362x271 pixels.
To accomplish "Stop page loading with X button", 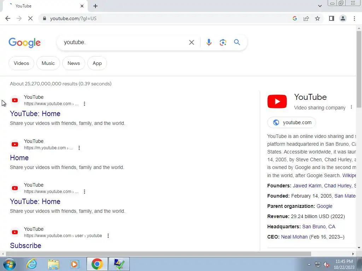I will click(30, 18).
